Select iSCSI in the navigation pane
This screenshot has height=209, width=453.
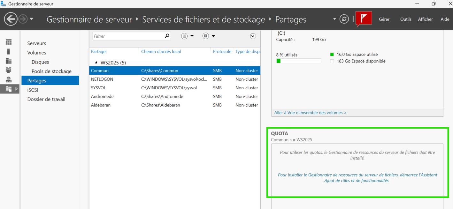(x=33, y=90)
